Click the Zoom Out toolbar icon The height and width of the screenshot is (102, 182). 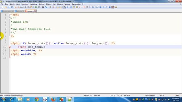click(53, 7)
